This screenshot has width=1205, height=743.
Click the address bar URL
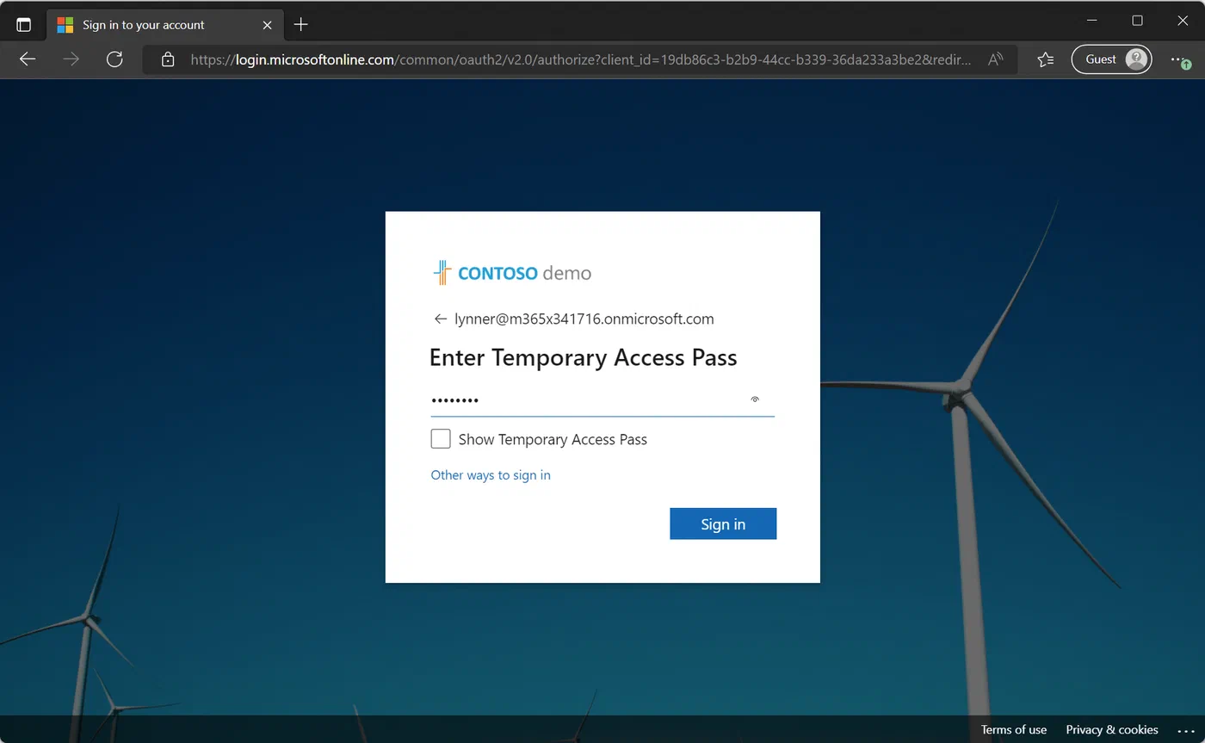[x=582, y=59]
